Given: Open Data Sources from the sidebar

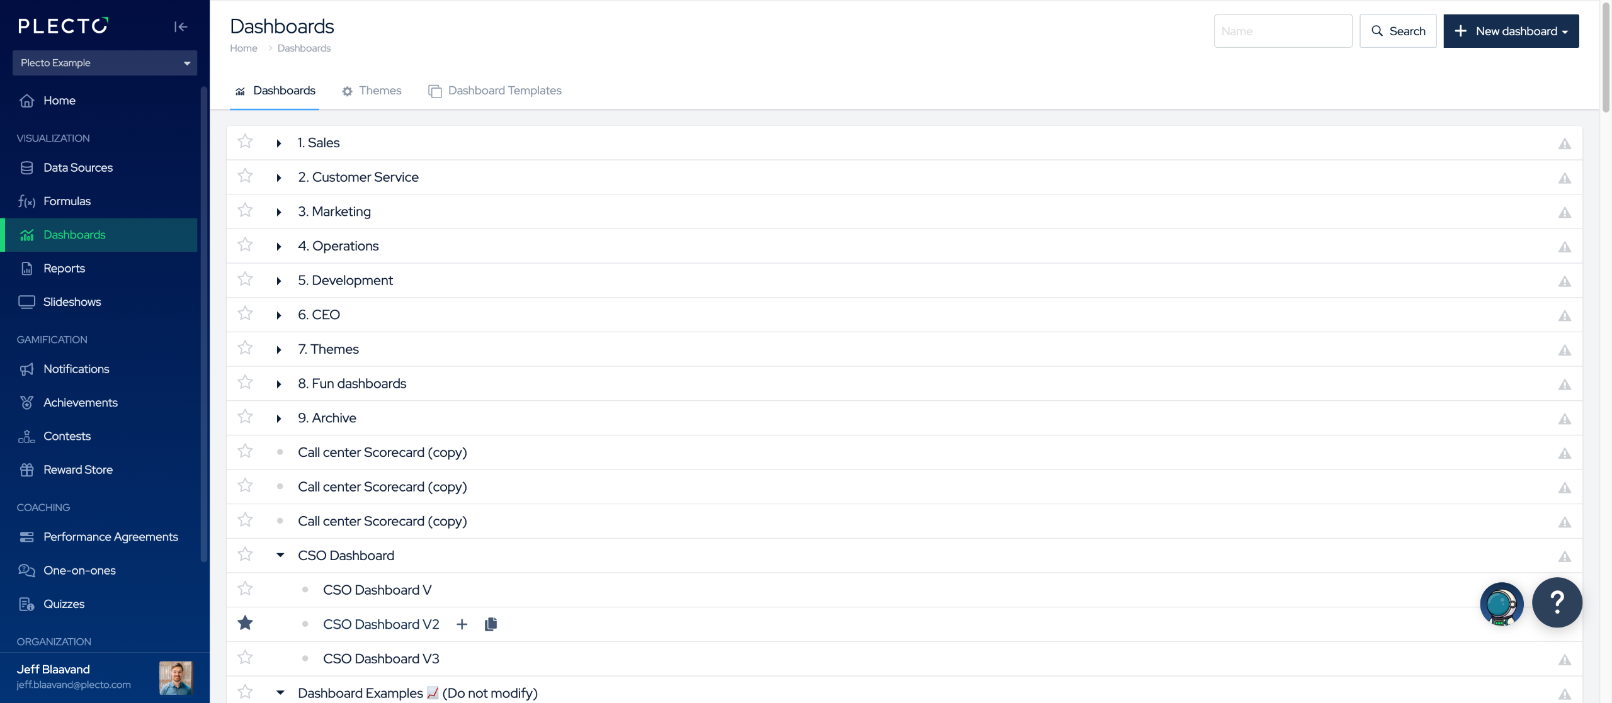Looking at the screenshot, I should click(x=78, y=167).
